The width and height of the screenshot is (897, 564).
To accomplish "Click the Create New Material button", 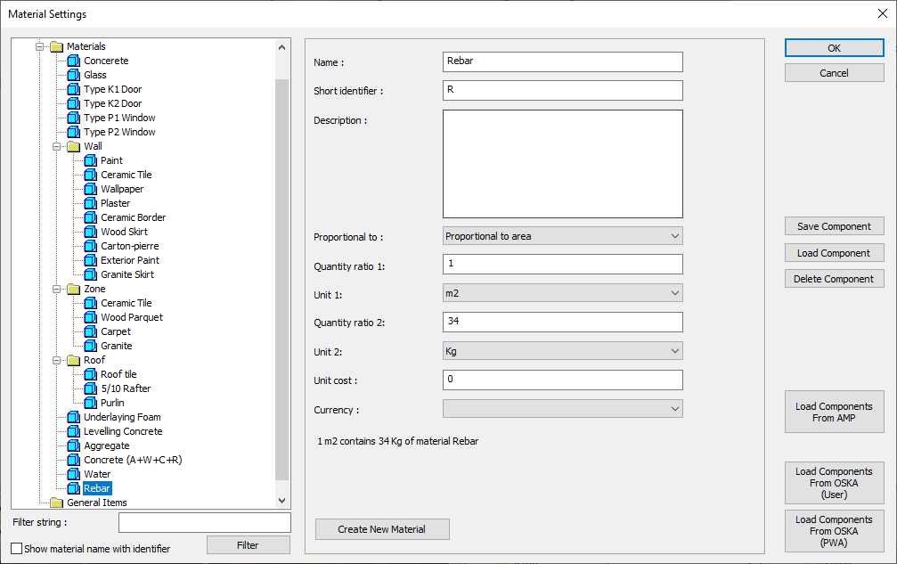I will (x=382, y=529).
